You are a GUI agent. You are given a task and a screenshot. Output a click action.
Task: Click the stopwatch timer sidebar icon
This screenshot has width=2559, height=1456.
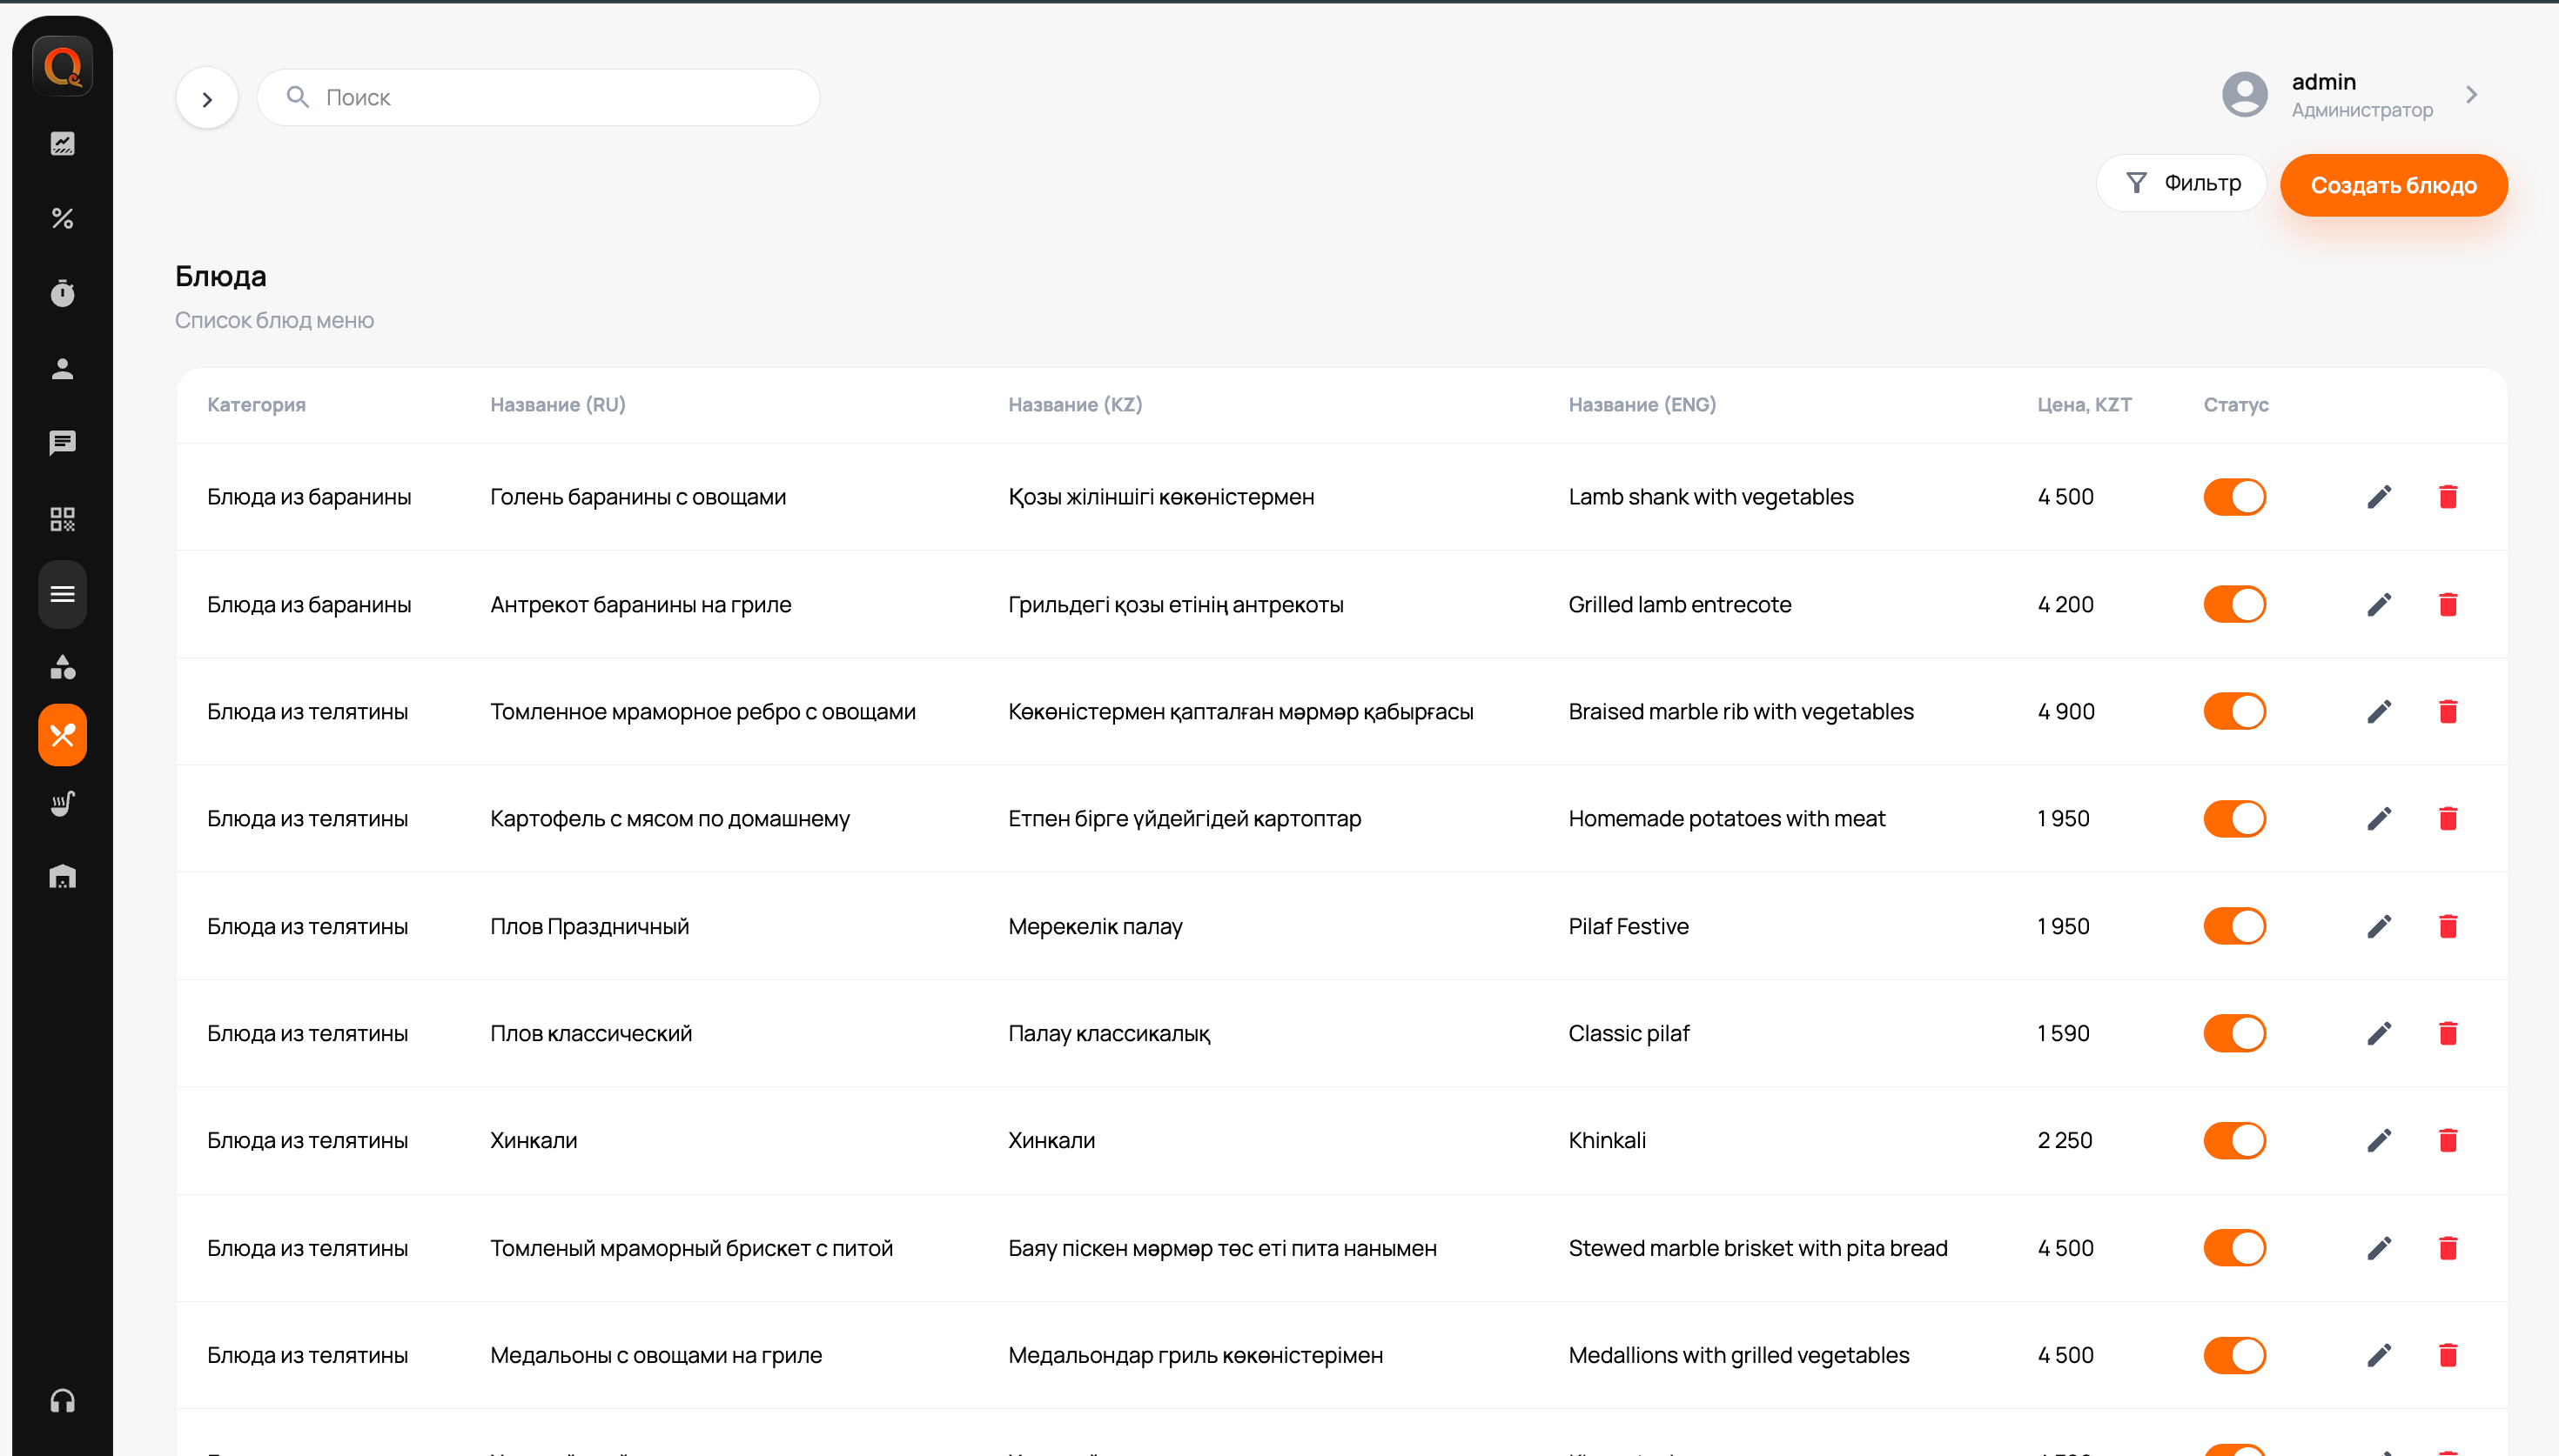(62, 293)
